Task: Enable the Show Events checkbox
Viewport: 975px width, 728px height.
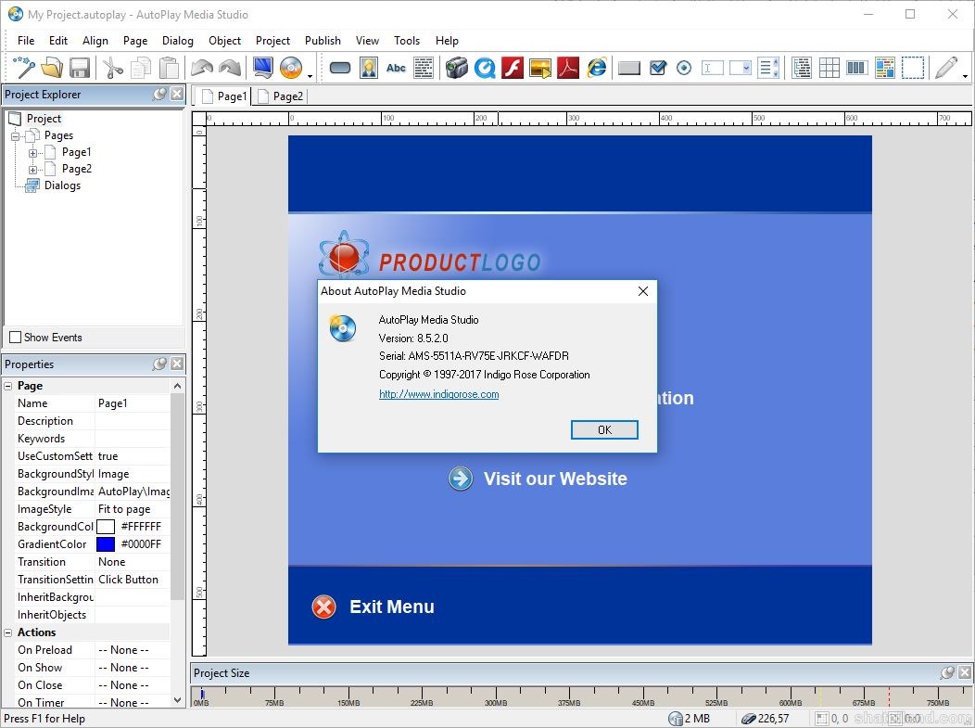Action: [16, 338]
